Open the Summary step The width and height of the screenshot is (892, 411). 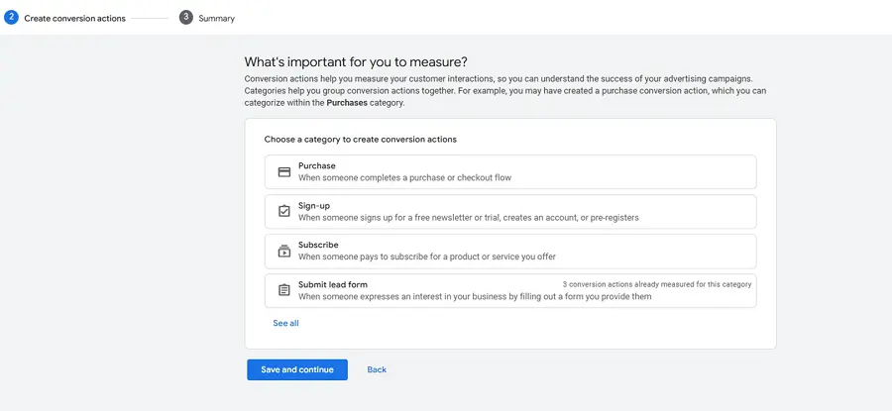tap(216, 18)
